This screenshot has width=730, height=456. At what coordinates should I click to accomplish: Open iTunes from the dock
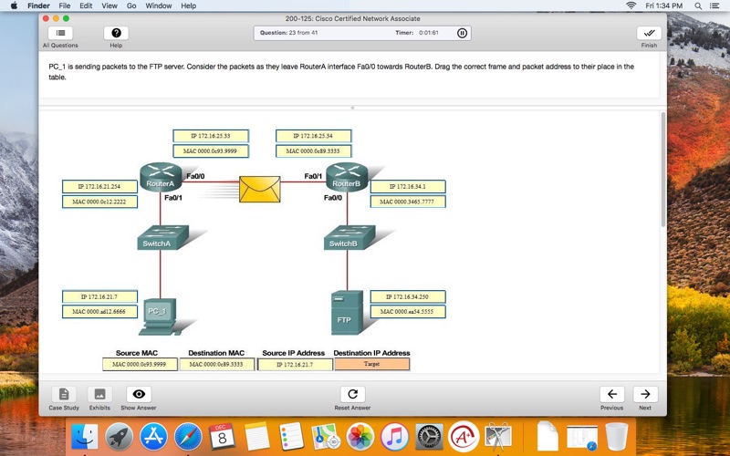click(394, 437)
